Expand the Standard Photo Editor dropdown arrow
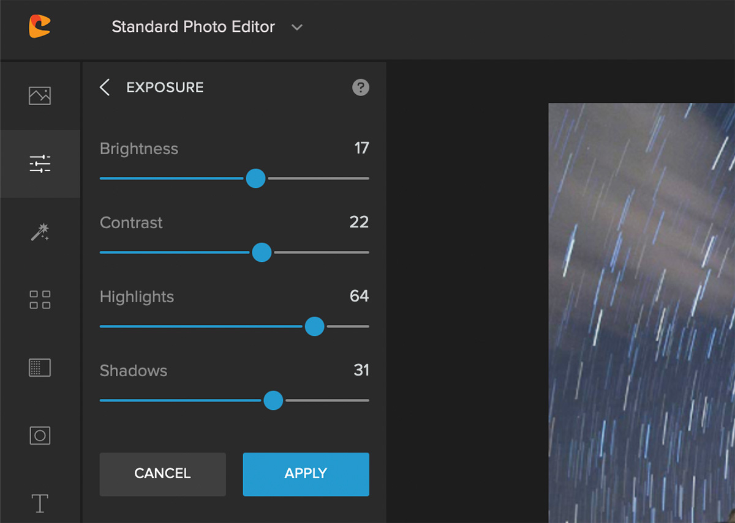Viewport: 735px width, 523px height. 297,28
